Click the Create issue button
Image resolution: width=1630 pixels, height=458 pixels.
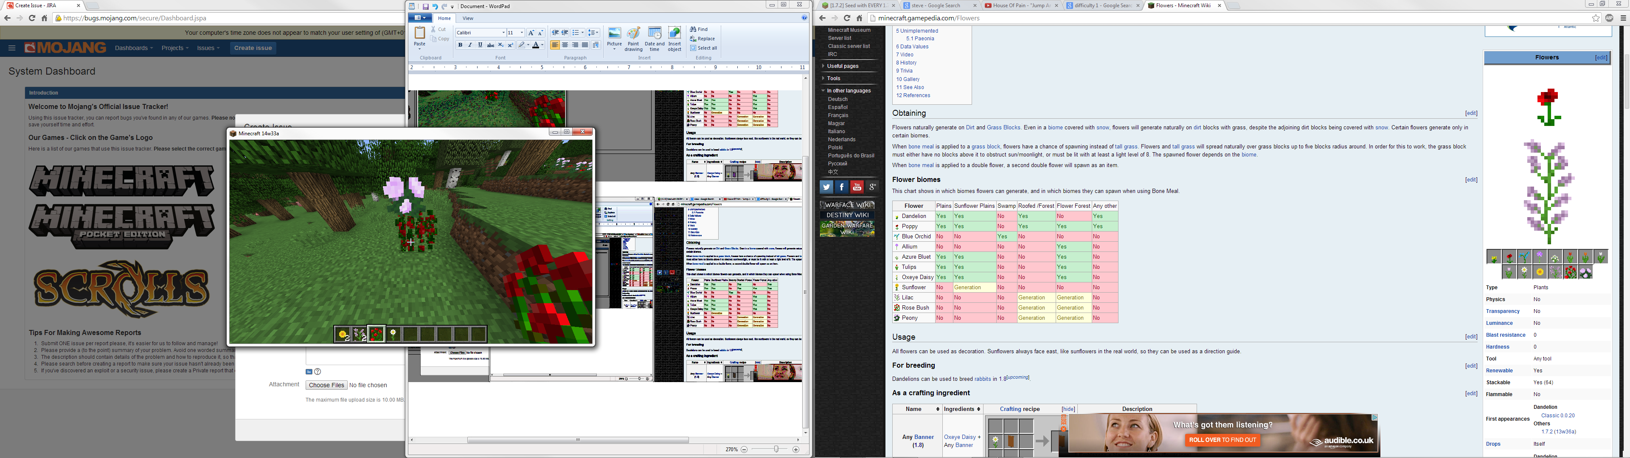(x=253, y=48)
